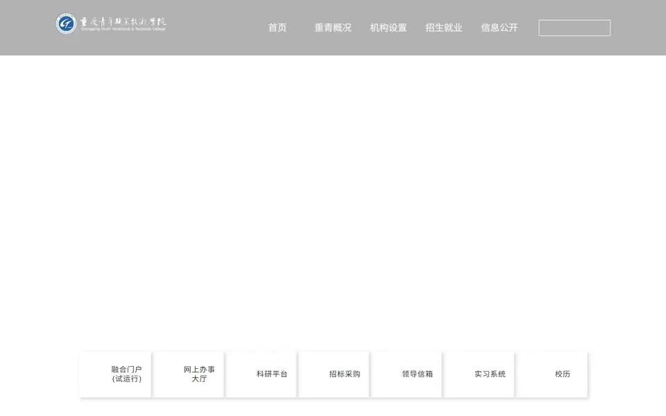Image resolution: width=666 pixels, height=416 pixels.
Task: Open the 科研平台 quick link
Action: 261,374
